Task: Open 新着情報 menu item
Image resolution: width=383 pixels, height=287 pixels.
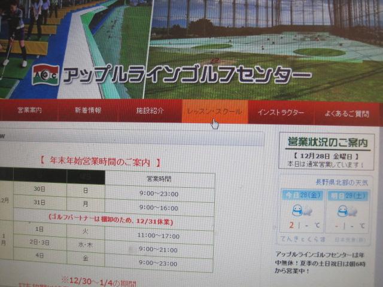Action: [88, 110]
